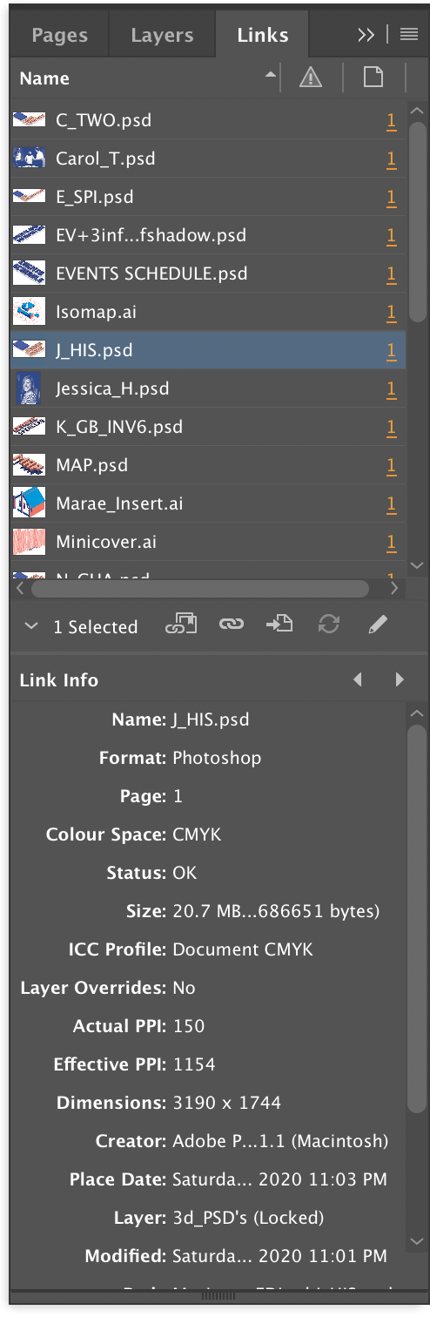The image size is (430, 1317).
Task: Switch to the Pages tab
Action: (x=59, y=36)
